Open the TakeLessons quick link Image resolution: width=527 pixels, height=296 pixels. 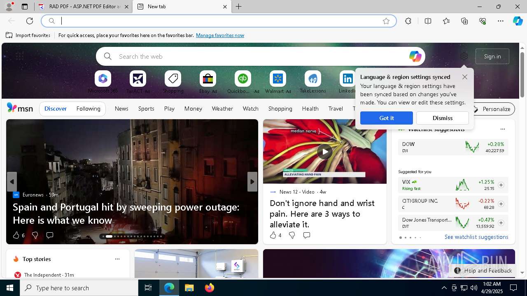click(313, 82)
